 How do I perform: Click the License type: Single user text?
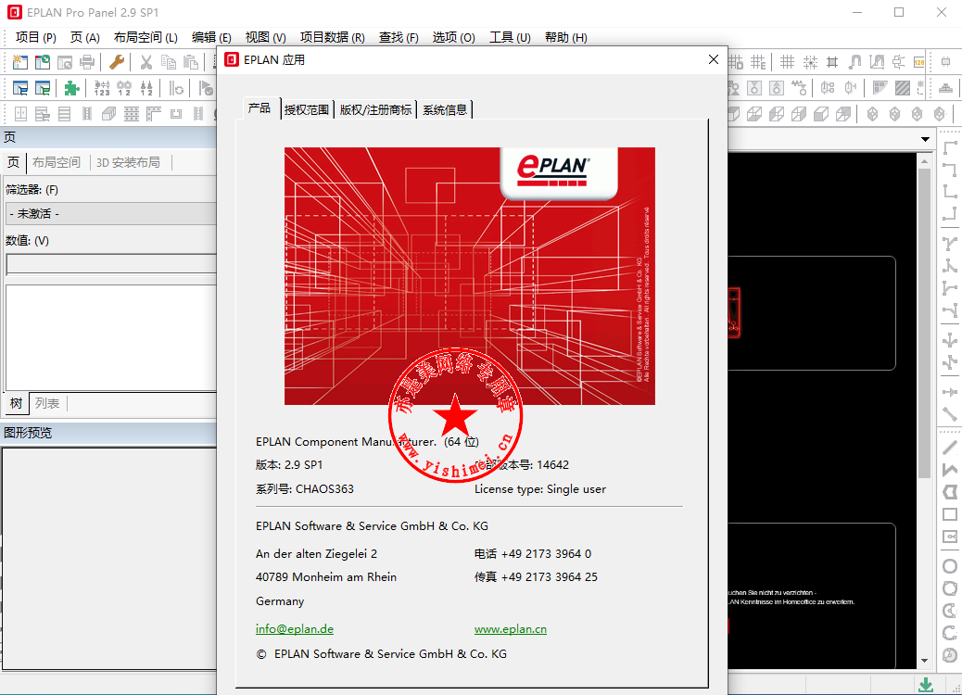click(x=540, y=489)
